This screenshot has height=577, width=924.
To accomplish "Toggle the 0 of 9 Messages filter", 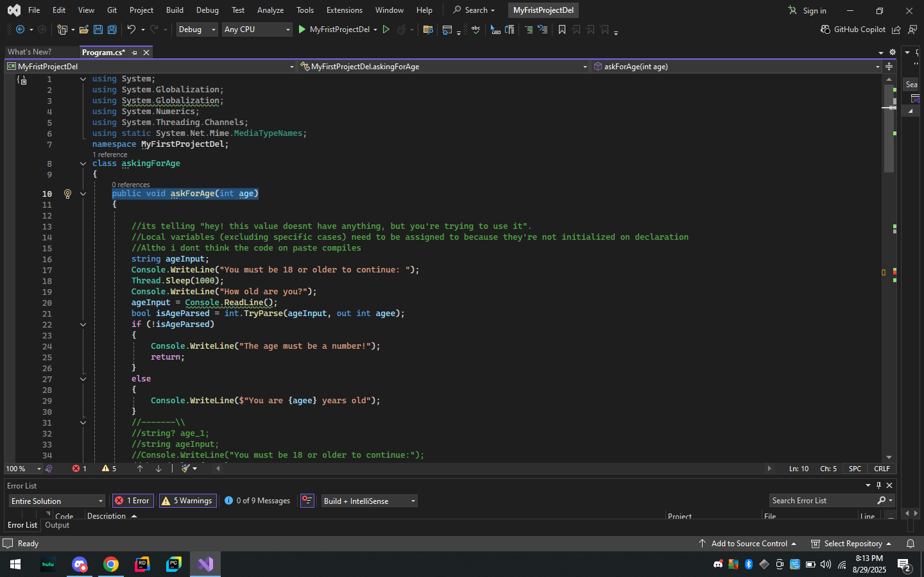I will click(x=257, y=501).
